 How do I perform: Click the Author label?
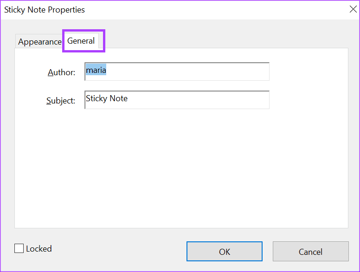61,72
